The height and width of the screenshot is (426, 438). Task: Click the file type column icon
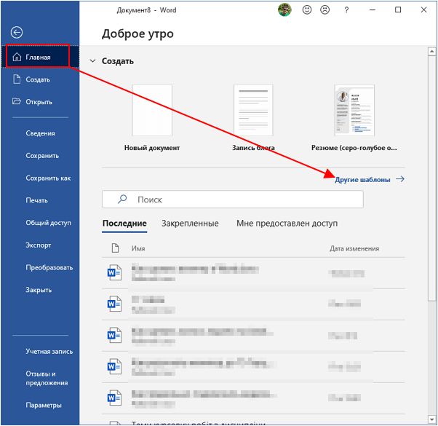[115, 248]
